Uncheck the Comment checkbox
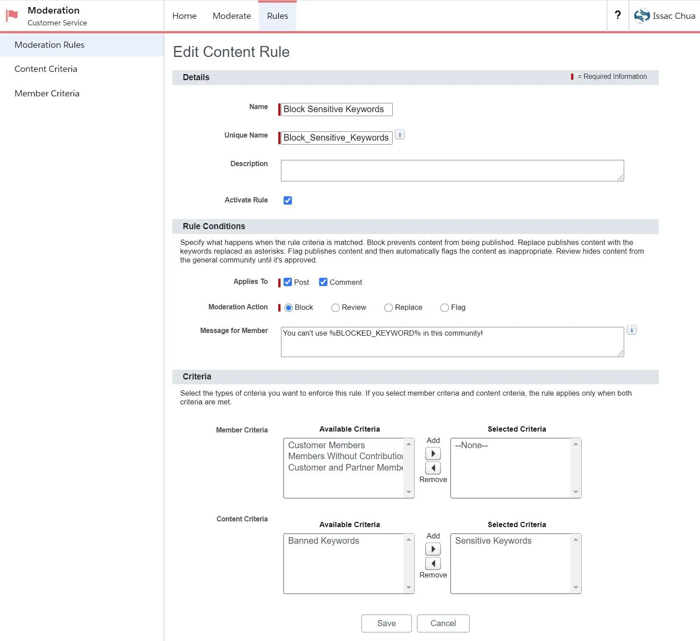Screen dimensions: 700x641 pos(323,282)
